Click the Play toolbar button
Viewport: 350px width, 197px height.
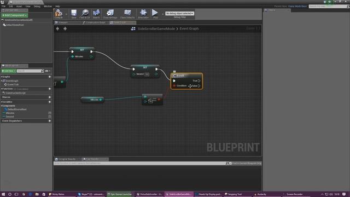coord(155,14)
